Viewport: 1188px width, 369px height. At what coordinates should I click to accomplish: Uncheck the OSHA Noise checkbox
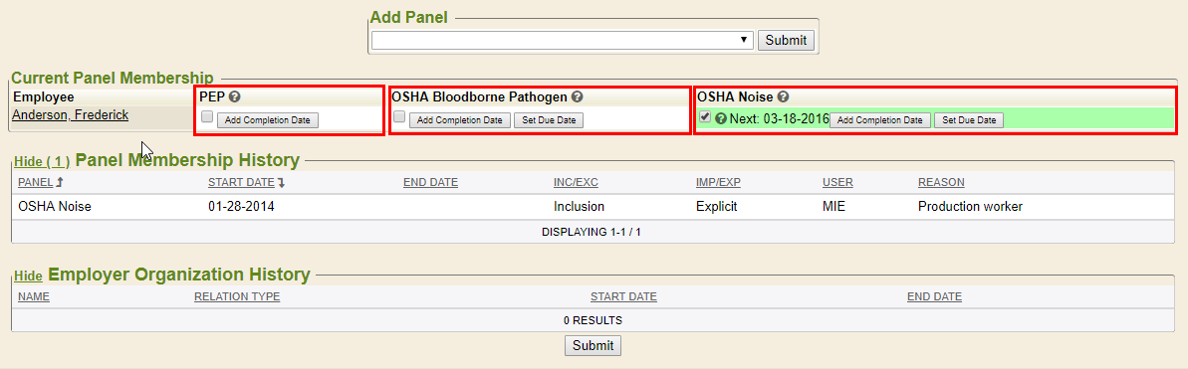[x=705, y=116]
